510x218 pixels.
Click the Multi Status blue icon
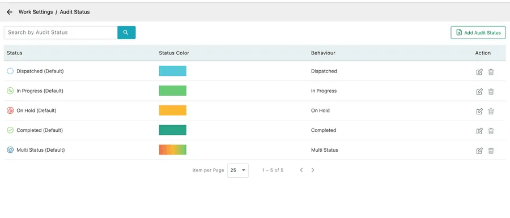point(10,150)
